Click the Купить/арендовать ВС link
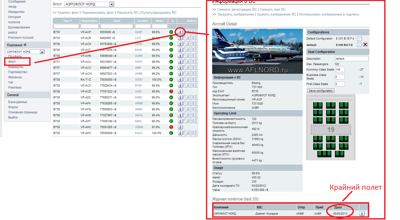 click(x=159, y=12)
